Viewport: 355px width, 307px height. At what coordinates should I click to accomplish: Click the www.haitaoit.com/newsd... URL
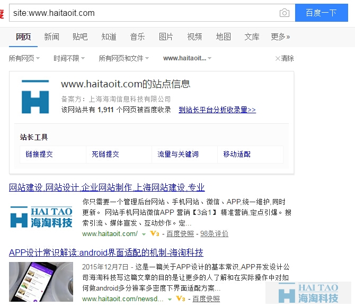pos(123,299)
